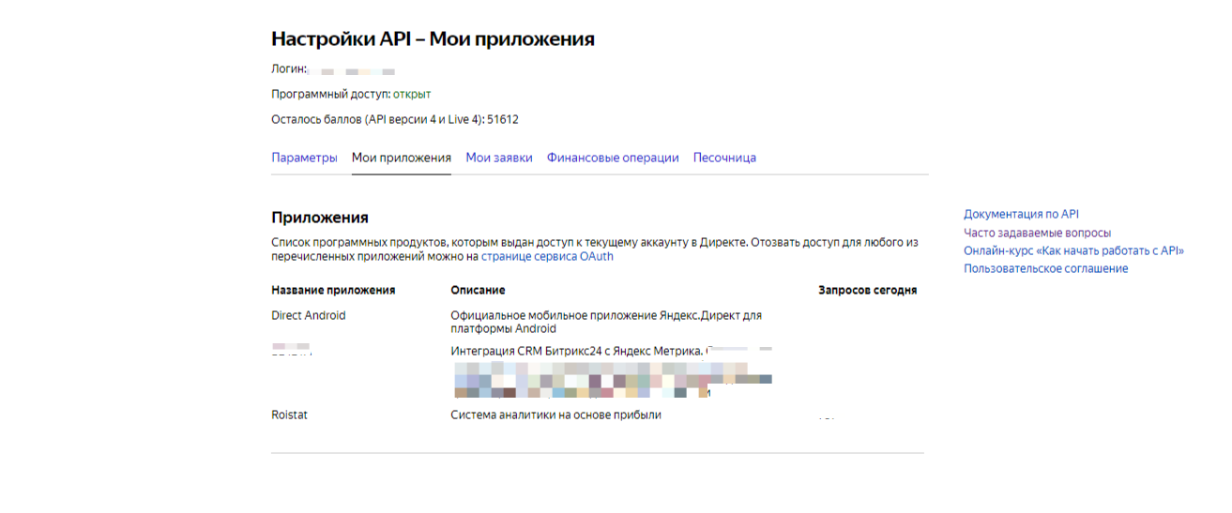Open the Онлайн-курс «Как начать работать с API» link

(x=1073, y=250)
